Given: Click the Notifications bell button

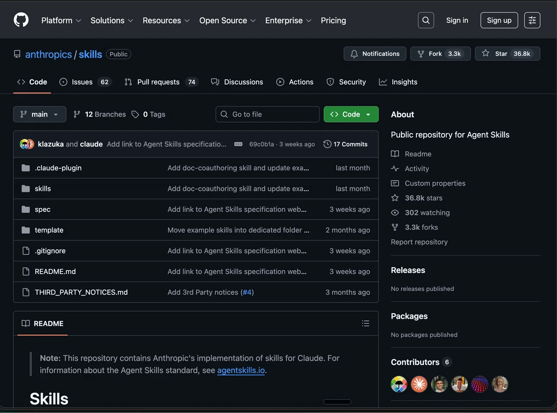Looking at the screenshot, I should [x=375, y=53].
